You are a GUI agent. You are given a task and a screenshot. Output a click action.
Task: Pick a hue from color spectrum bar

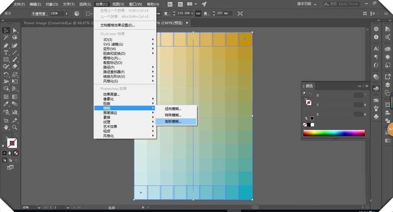[334, 133]
